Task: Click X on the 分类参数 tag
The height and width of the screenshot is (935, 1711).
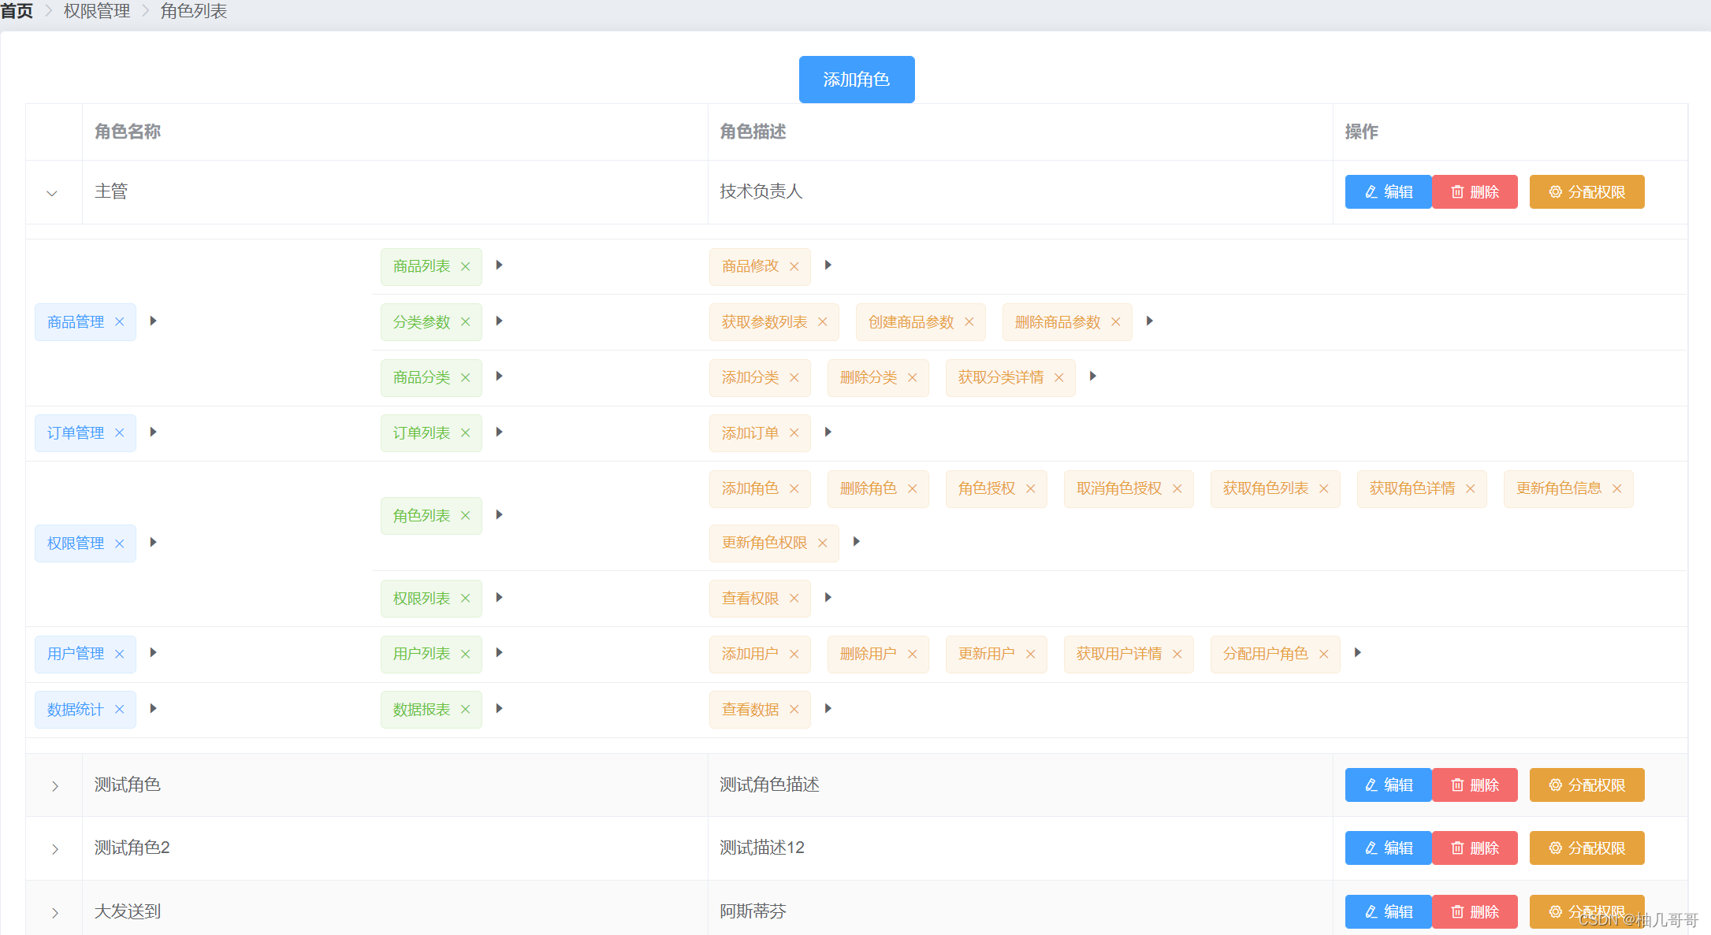Action: click(x=466, y=321)
